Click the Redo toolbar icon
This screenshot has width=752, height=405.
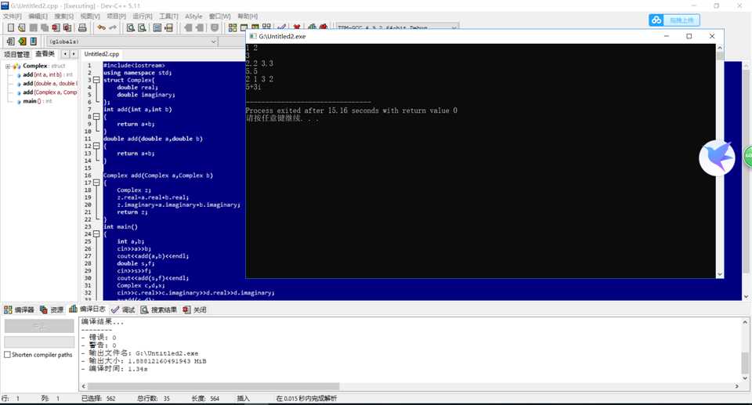point(113,28)
